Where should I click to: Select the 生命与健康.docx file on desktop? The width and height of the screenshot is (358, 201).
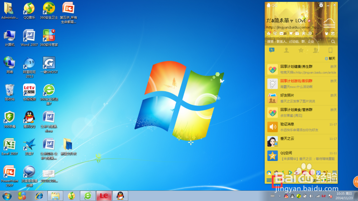pyautogui.click(x=49, y=122)
